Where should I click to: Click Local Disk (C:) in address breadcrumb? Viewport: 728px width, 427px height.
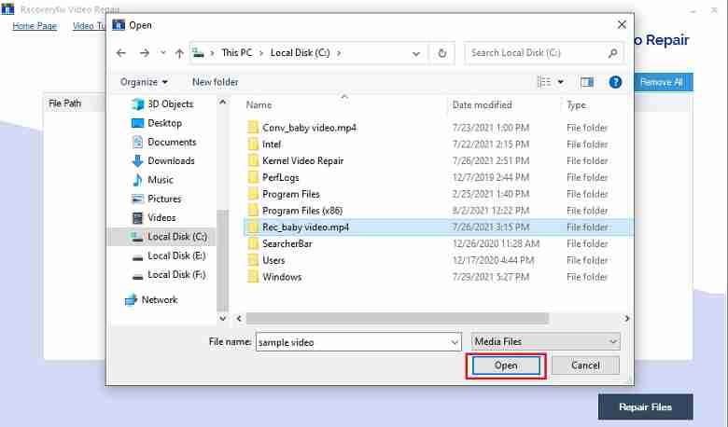(300, 53)
